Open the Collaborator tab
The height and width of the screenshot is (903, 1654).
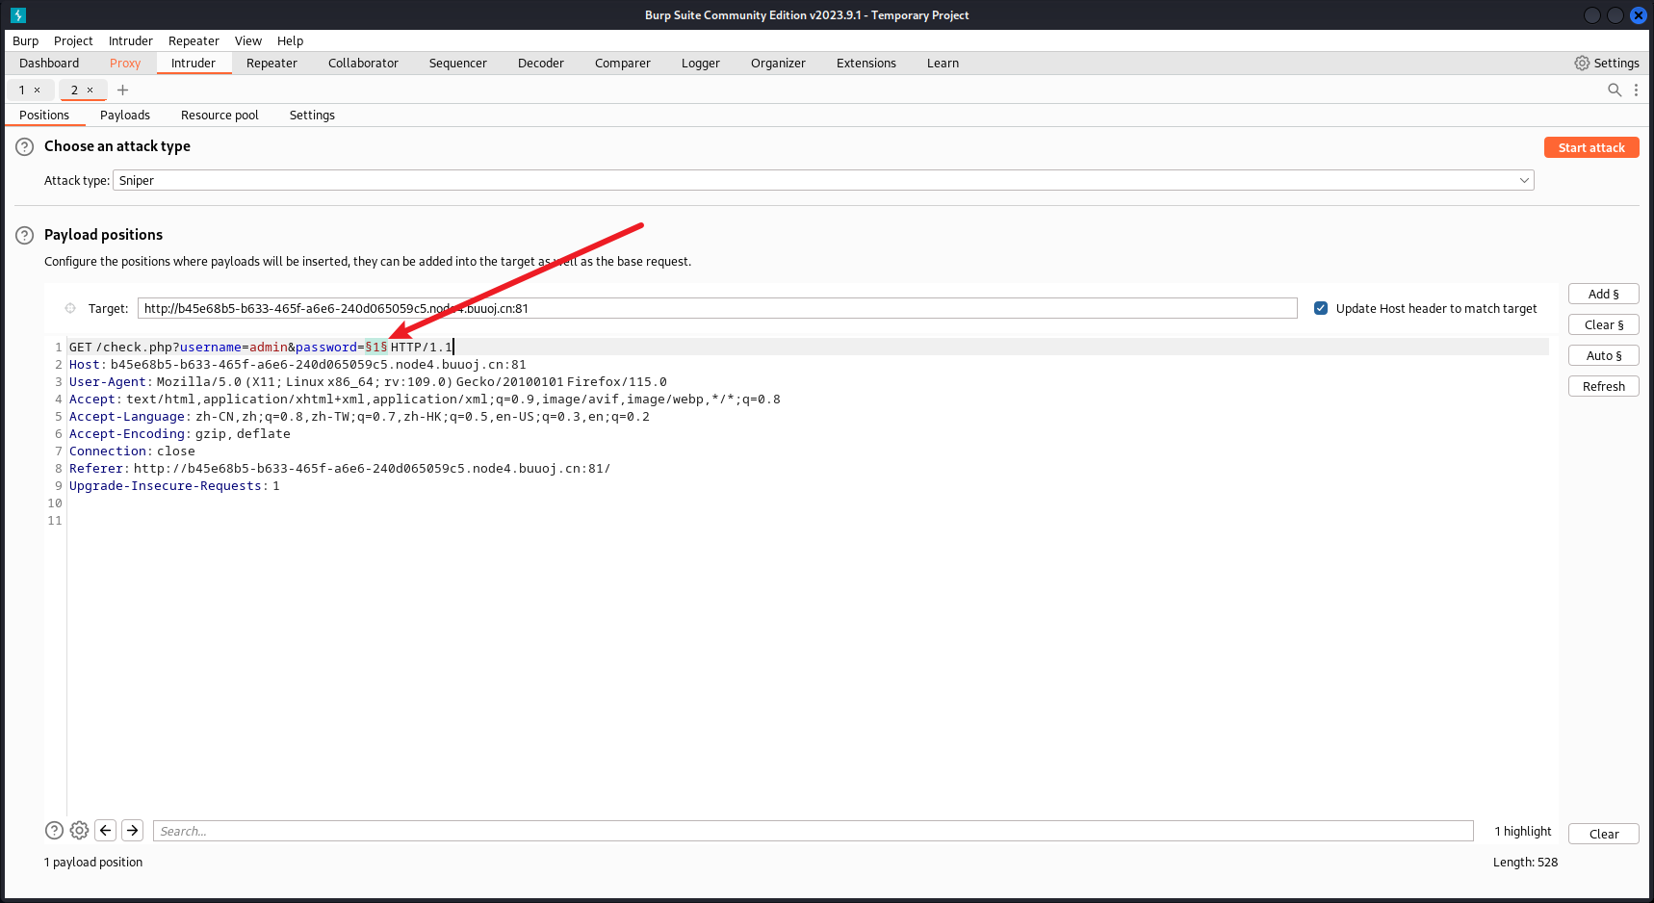pyautogui.click(x=363, y=63)
